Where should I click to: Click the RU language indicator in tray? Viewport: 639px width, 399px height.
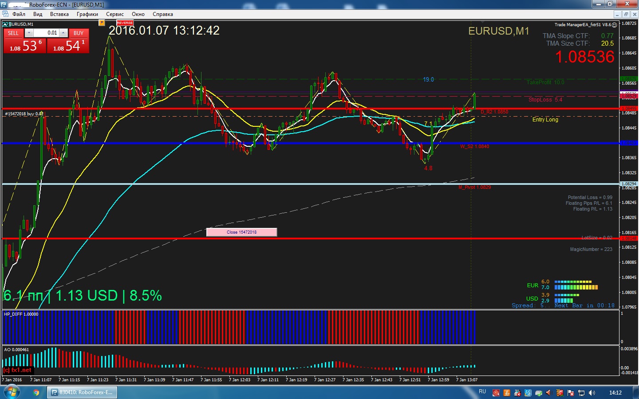tap(482, 392)
